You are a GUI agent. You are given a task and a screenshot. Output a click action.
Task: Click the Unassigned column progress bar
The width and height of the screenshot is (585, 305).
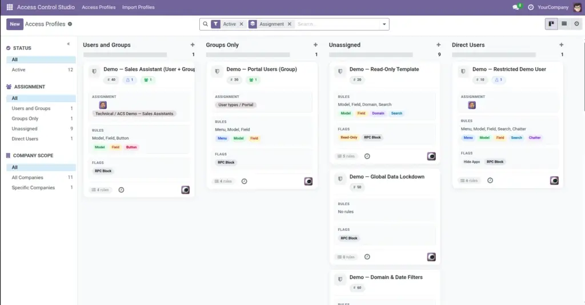[371, 55]
